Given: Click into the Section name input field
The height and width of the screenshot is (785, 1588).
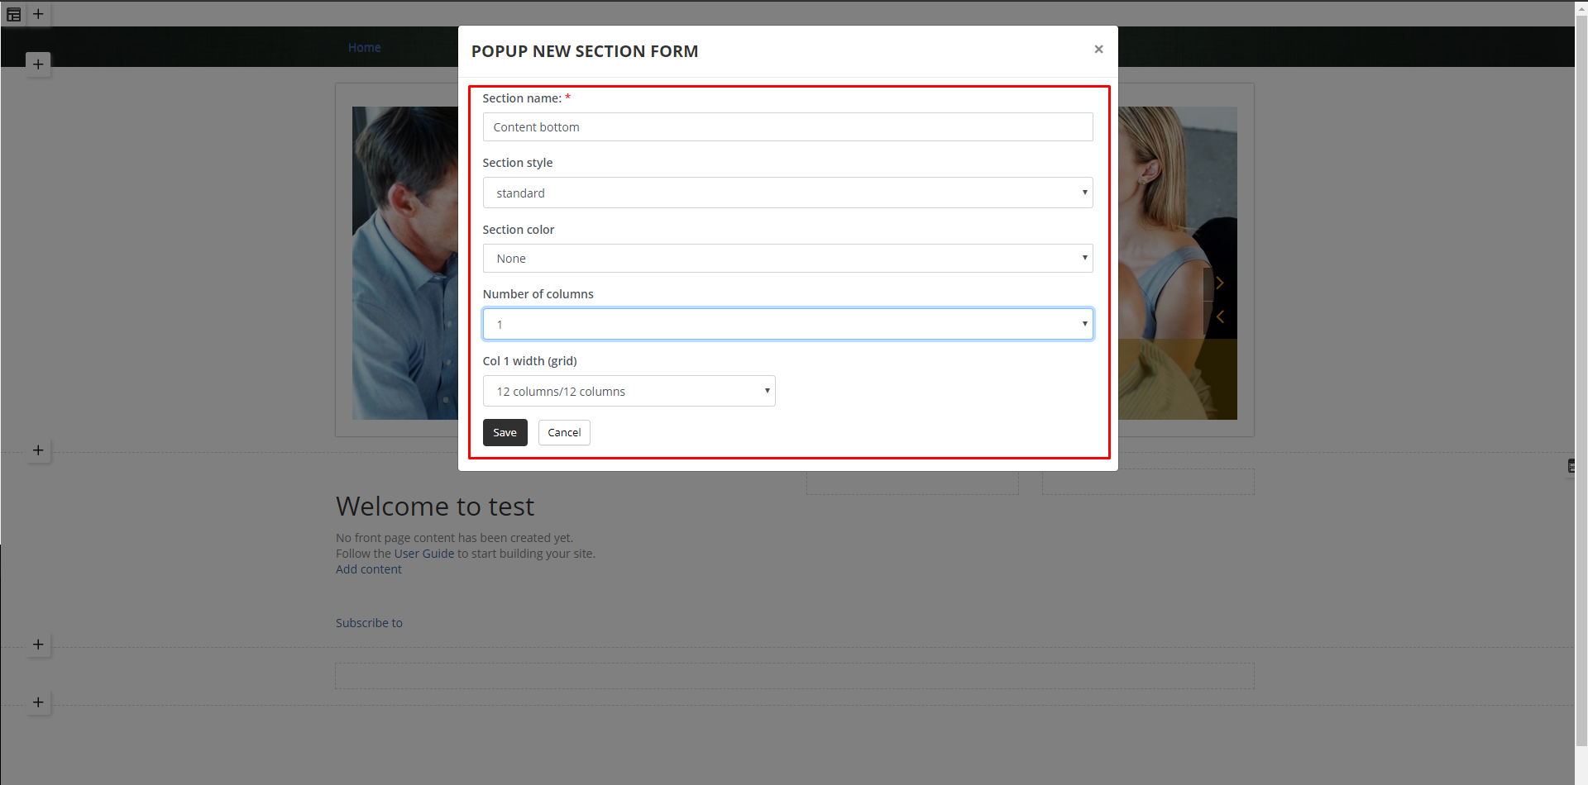Looking at the screenshot, I should point(787,127).
